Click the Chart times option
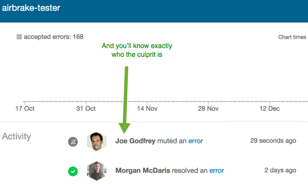This screenshot has height=188, width=308. click(x=292, y=37)
